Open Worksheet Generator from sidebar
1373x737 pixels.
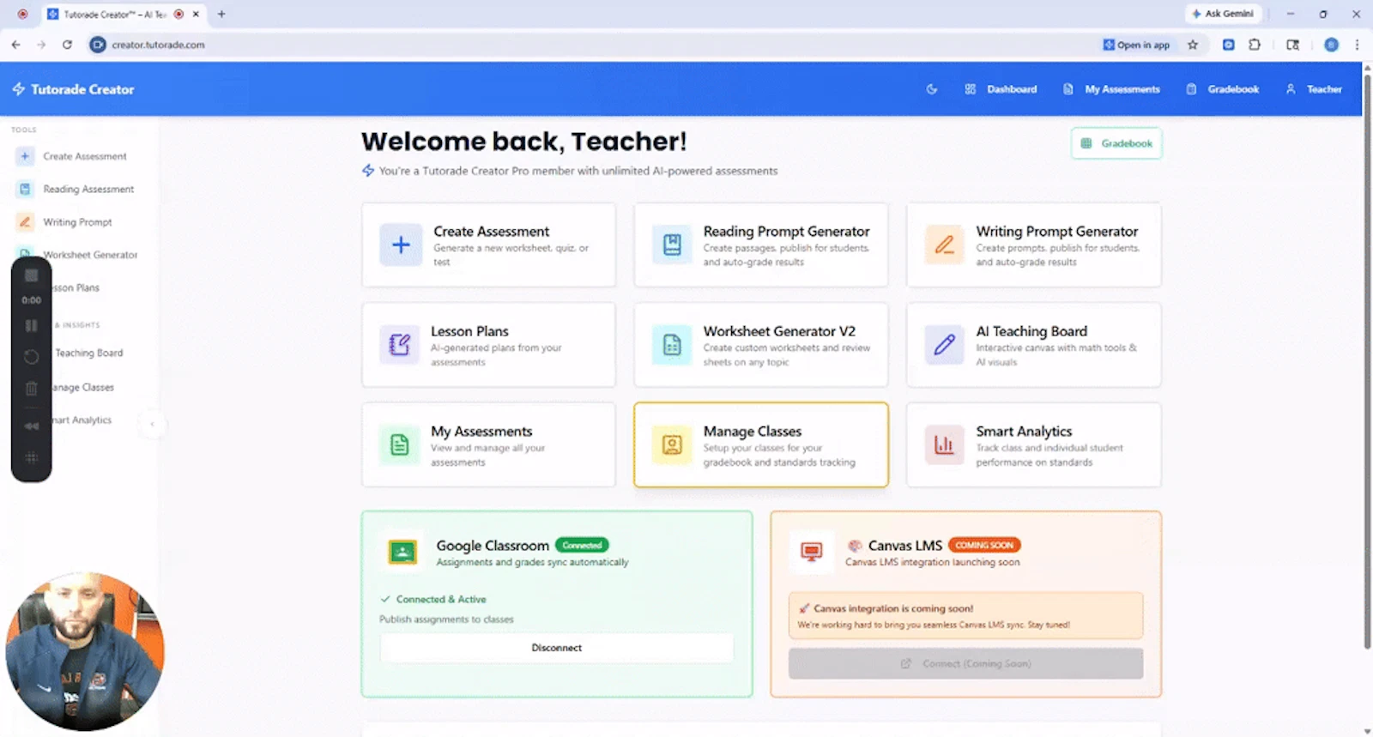coord(90,255)
